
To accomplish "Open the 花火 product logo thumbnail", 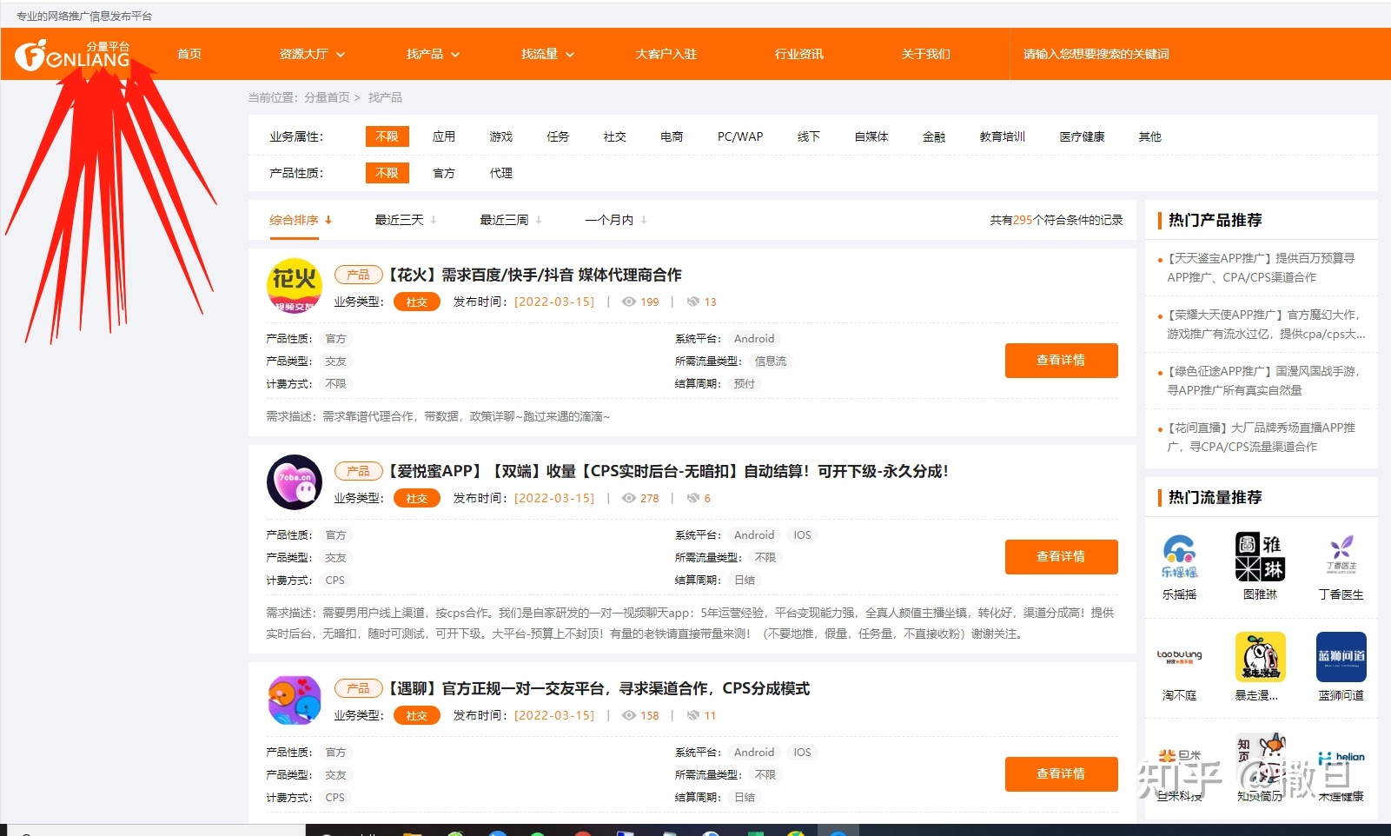I will [294, 286].
